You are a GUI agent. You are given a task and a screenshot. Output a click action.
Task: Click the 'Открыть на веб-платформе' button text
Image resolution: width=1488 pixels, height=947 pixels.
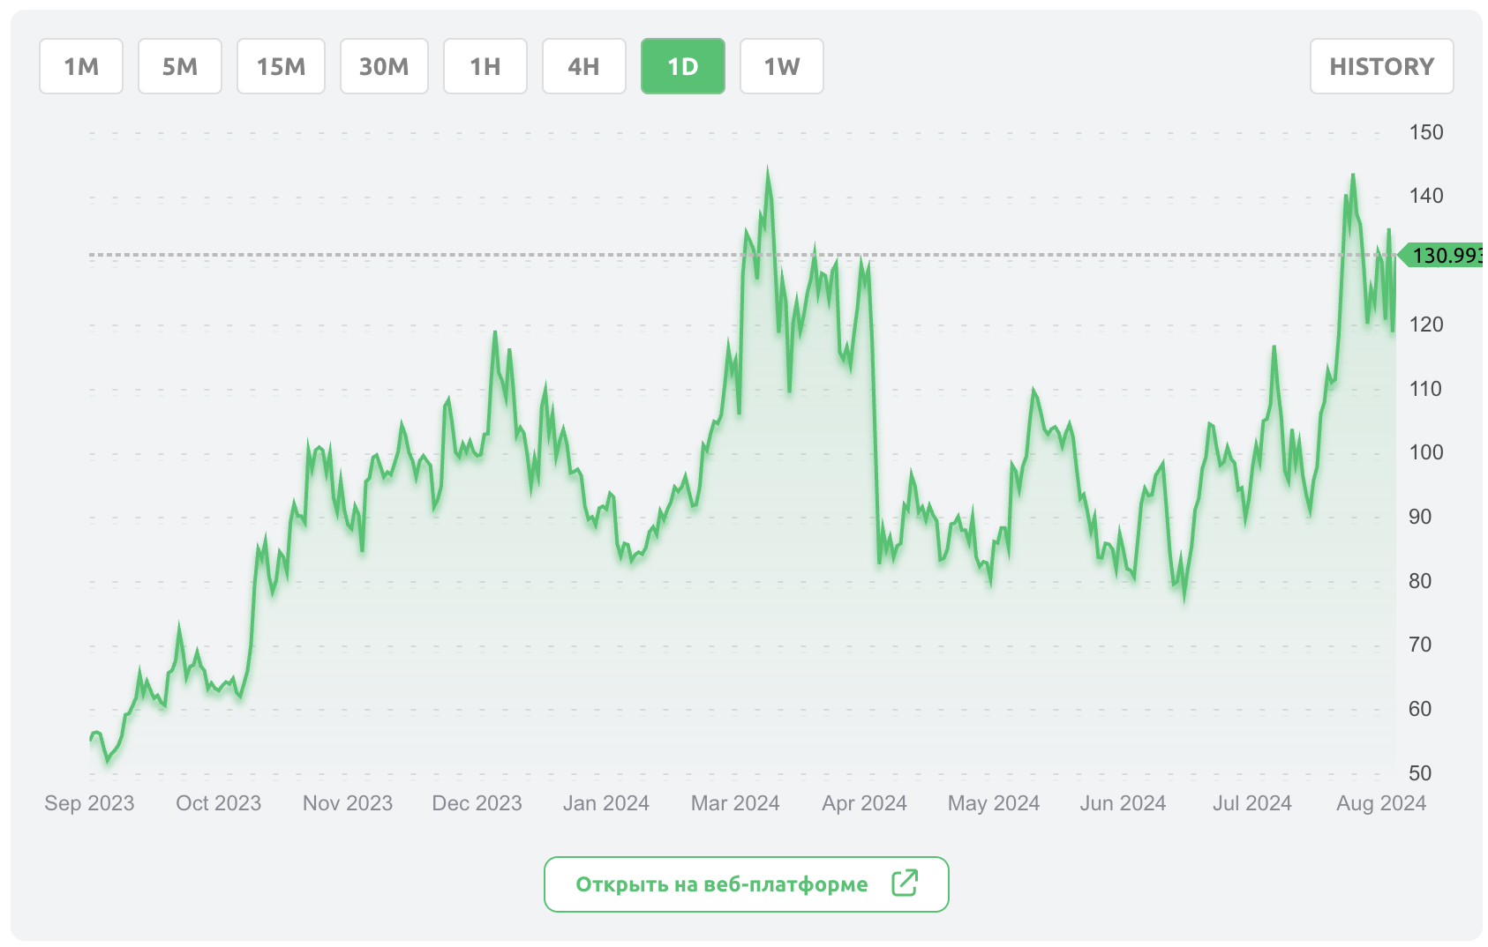(x=722, y=884)
